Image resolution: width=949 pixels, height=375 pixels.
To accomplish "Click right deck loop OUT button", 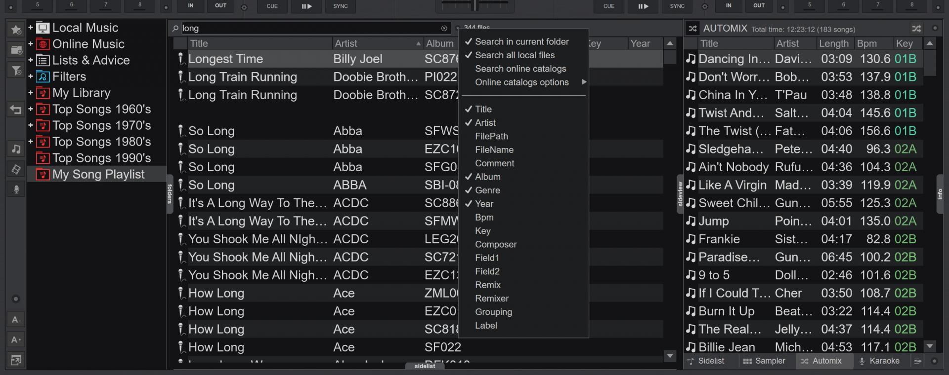I will 759,6.
